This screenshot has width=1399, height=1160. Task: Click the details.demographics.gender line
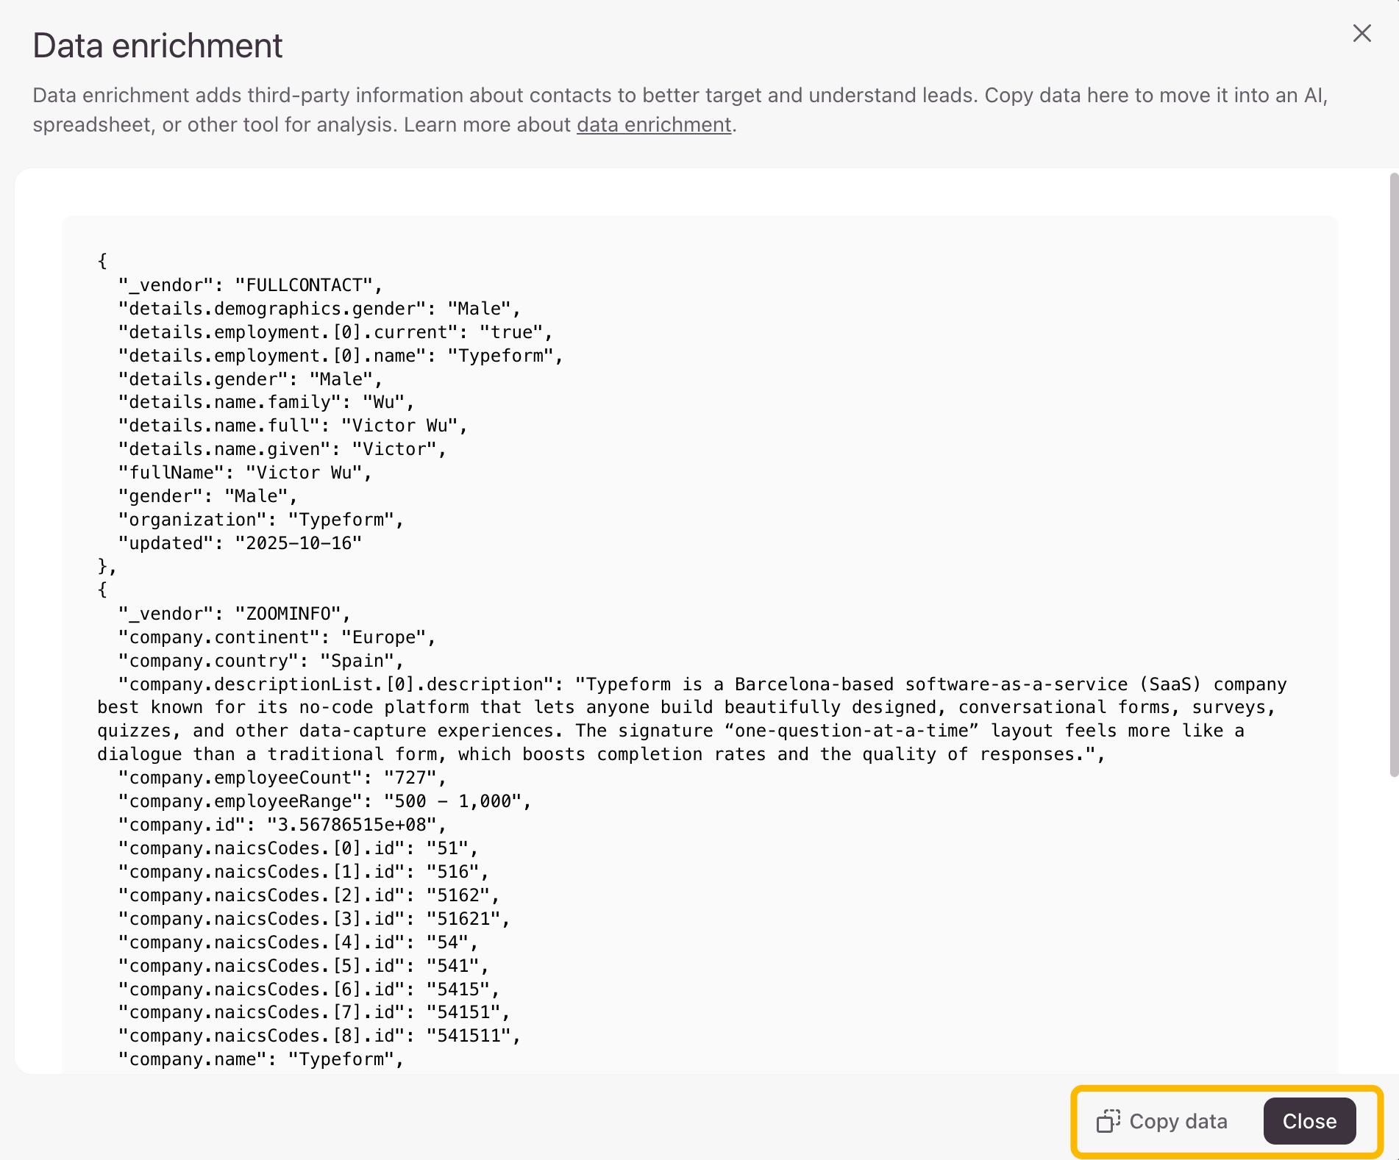(x=318, y=309)
